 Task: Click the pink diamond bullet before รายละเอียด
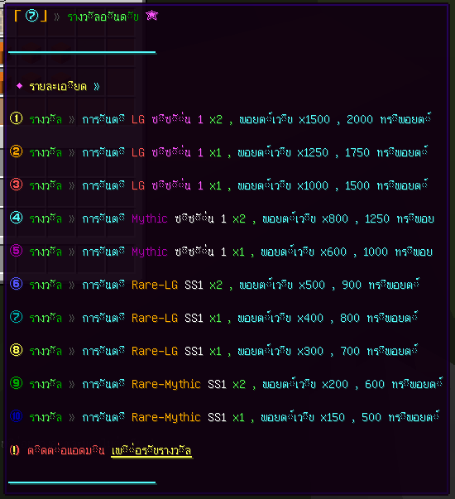(x=19, y=85)
